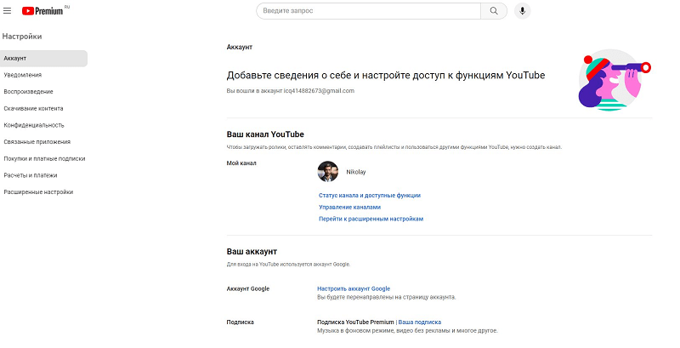Click Настроить аккаунт Google link
The height and width of the screenshot is (348, 680).
pyautogui.click(x=354, y=288)
